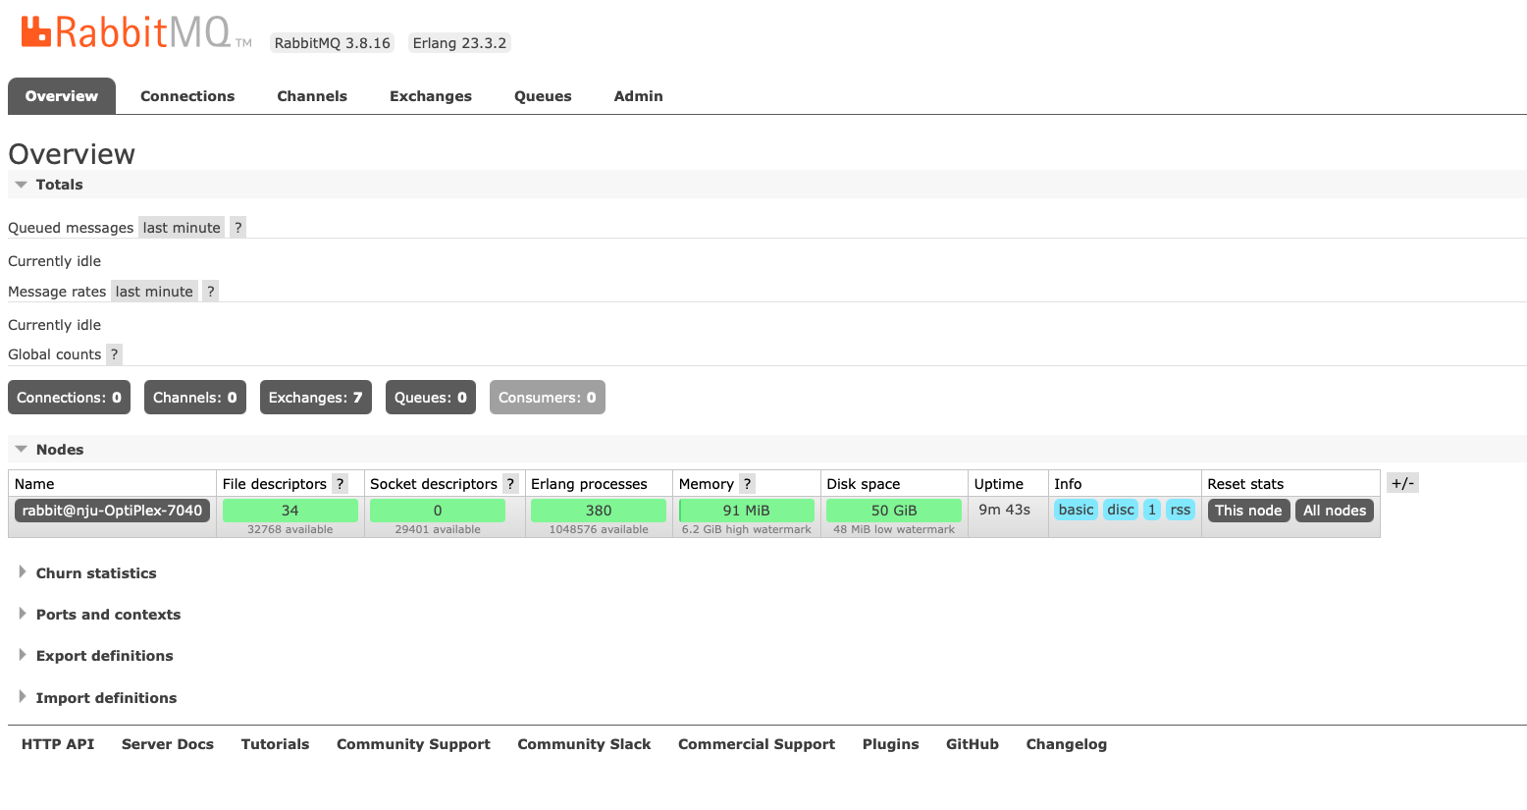The width and height of the screenshot is (1527, 810).
Task: Open help for Memory column
Action: (747, 483)
